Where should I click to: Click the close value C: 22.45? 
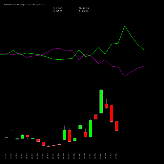click(x=57, y=9)
